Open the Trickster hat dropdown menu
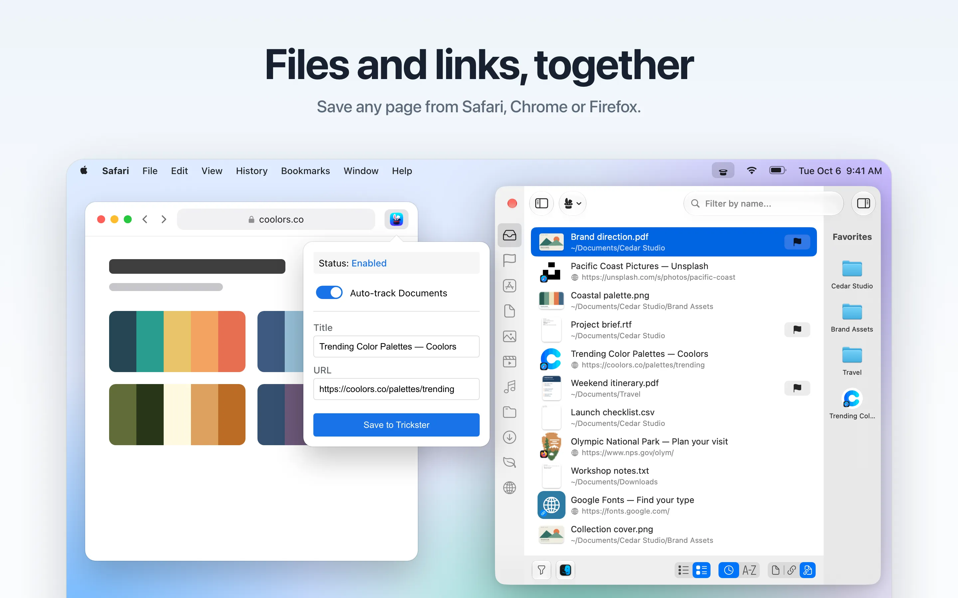This screenshot has width=958, height=598. click(572, 203)
